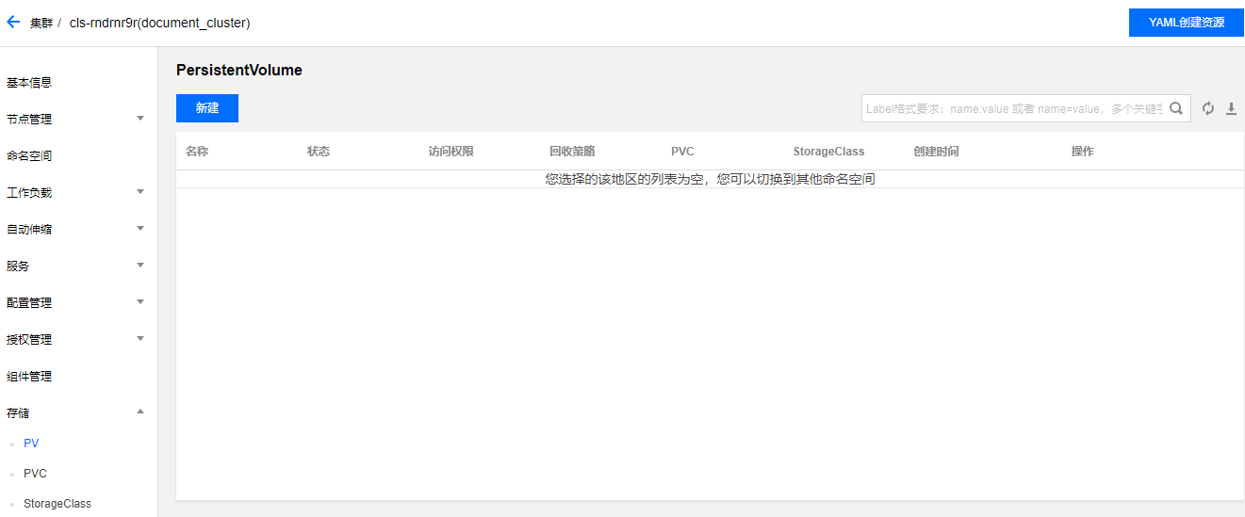Collapse the 存储 section
The height and width of the screenshot is (517, 1245).
point(140,412)
